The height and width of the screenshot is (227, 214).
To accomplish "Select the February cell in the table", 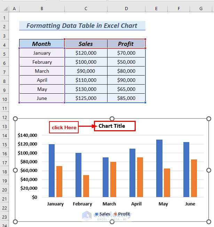I will [42, 62].
